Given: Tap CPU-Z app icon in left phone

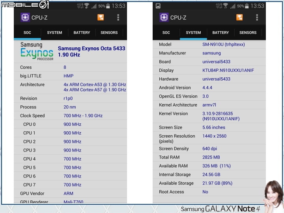Looking at the screenshot, I should (x=25, y=17).
